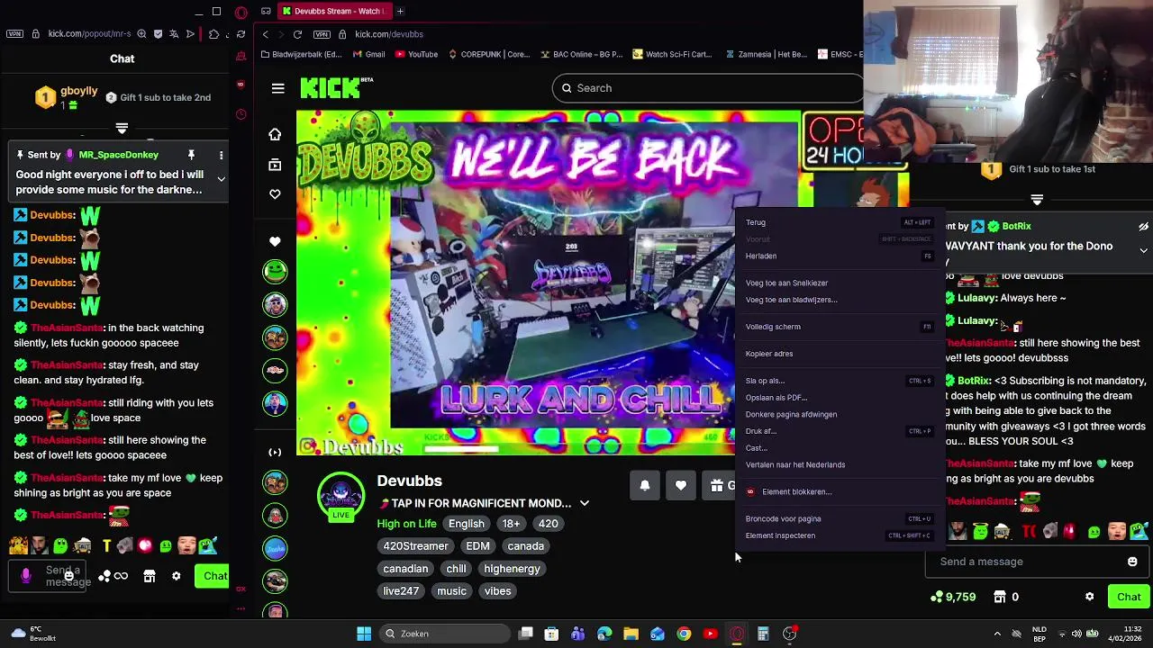The width and height of the screenshot is (1153, 648).
Task: Go to Kick home via house icon
Action: (x=275, y=134)
